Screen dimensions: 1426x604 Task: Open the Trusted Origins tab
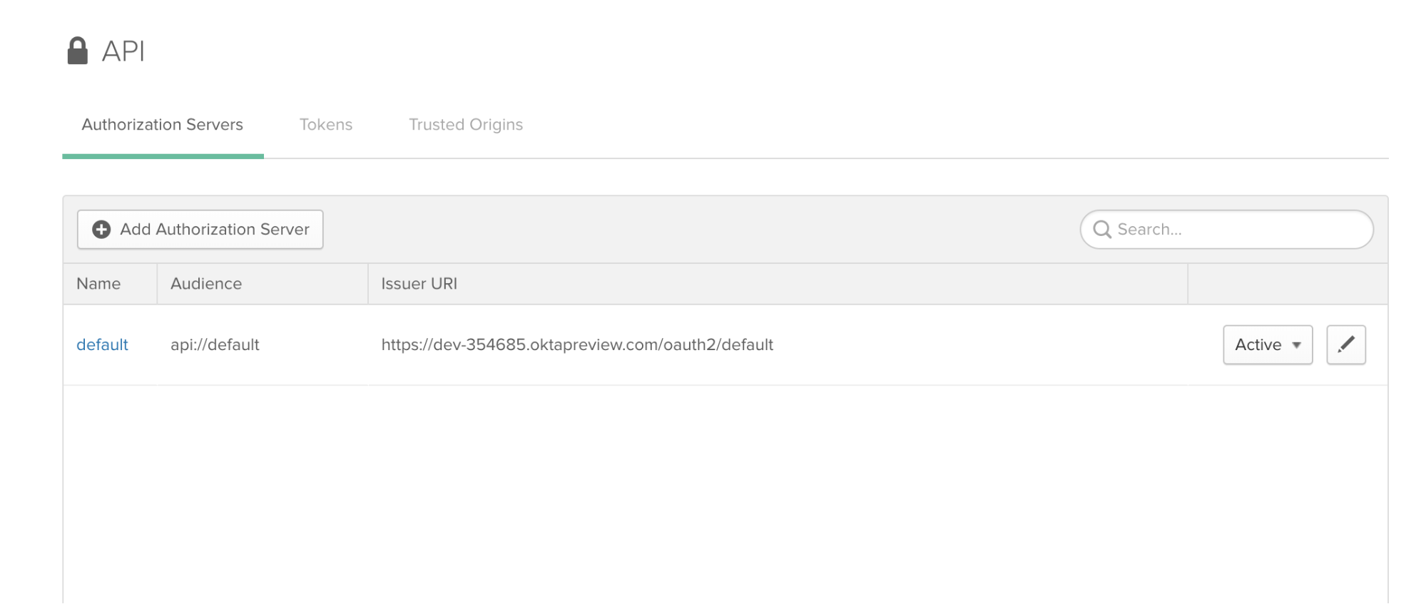point(465,125)
